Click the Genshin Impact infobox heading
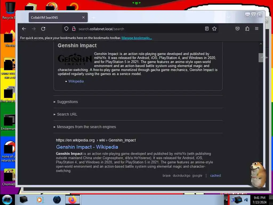 tap(77, 45)
